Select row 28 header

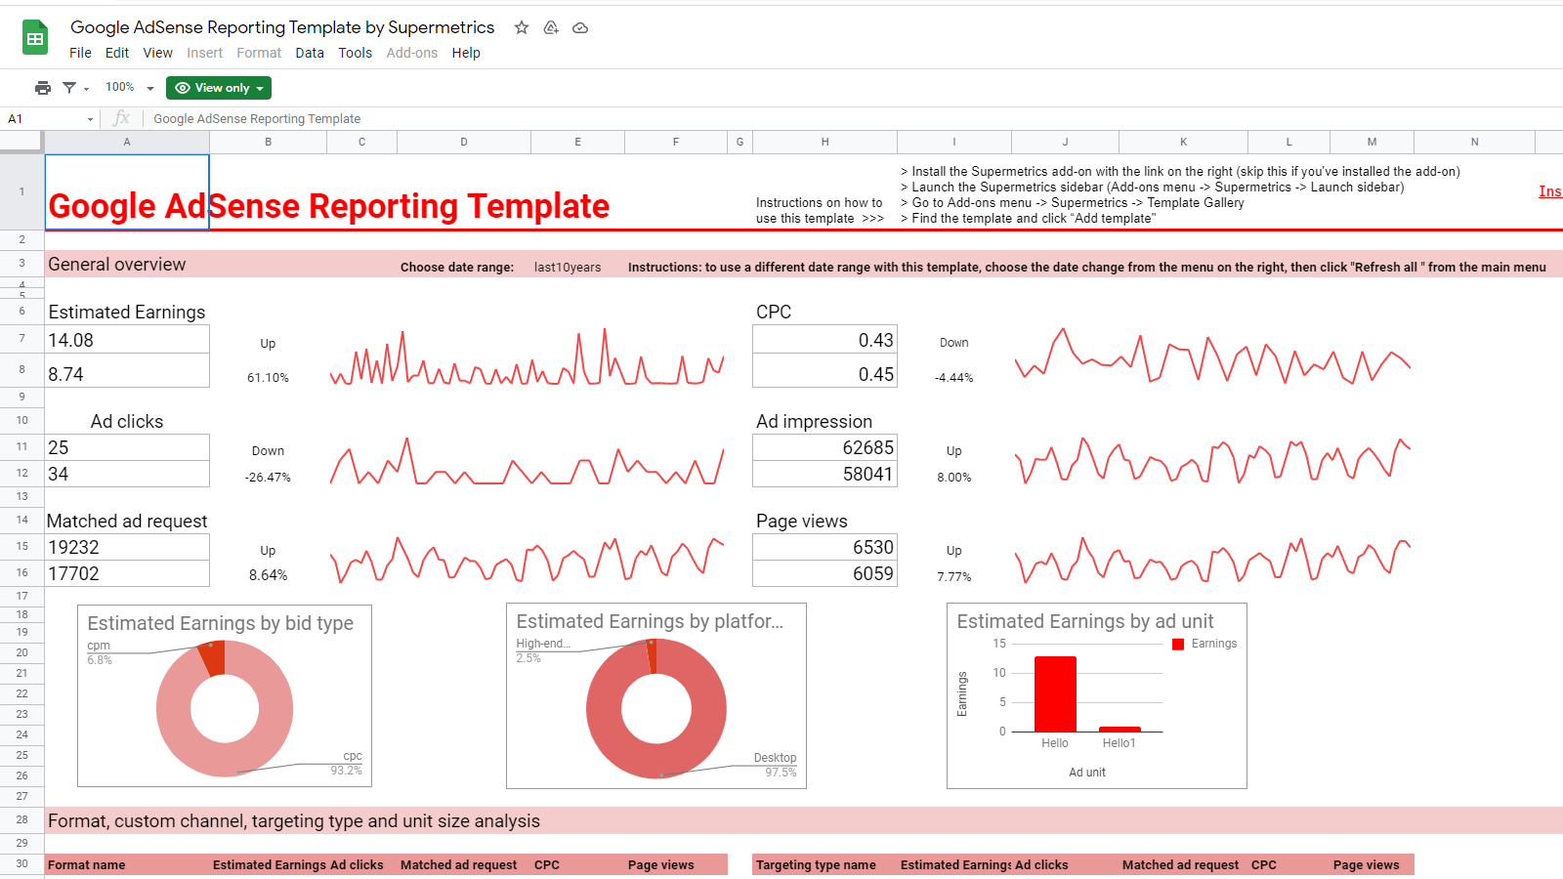coord(21,820)
